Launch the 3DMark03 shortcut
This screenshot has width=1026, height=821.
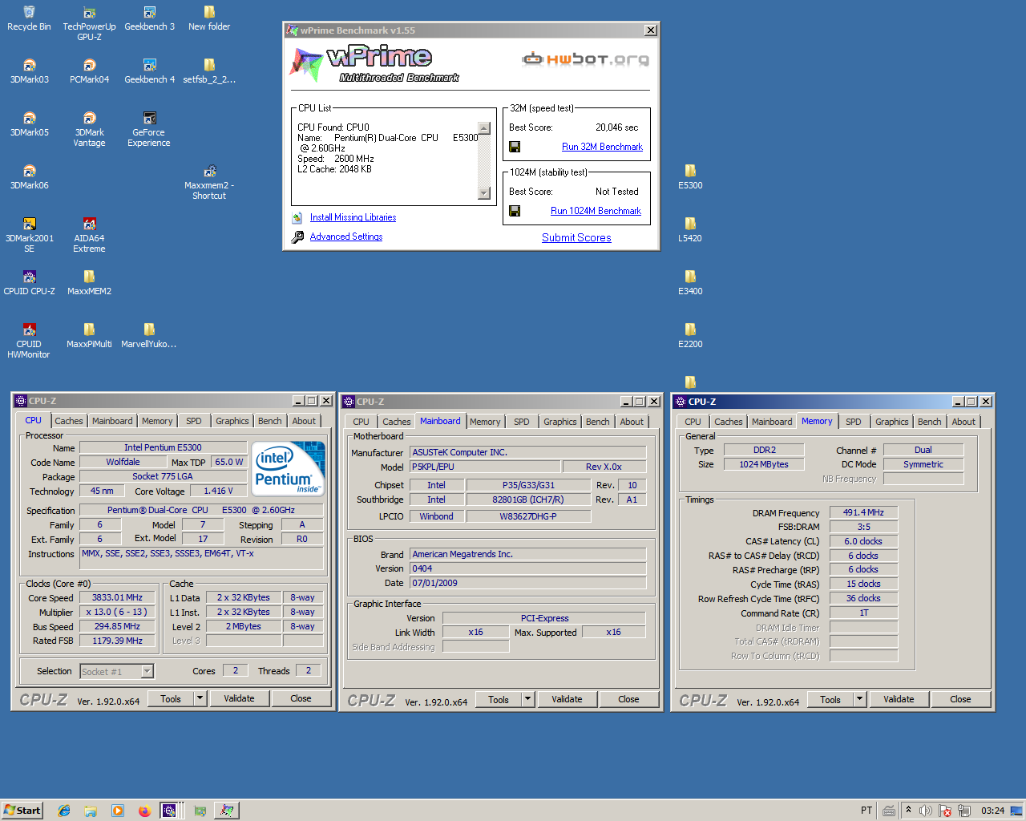[x=29, y=71]
